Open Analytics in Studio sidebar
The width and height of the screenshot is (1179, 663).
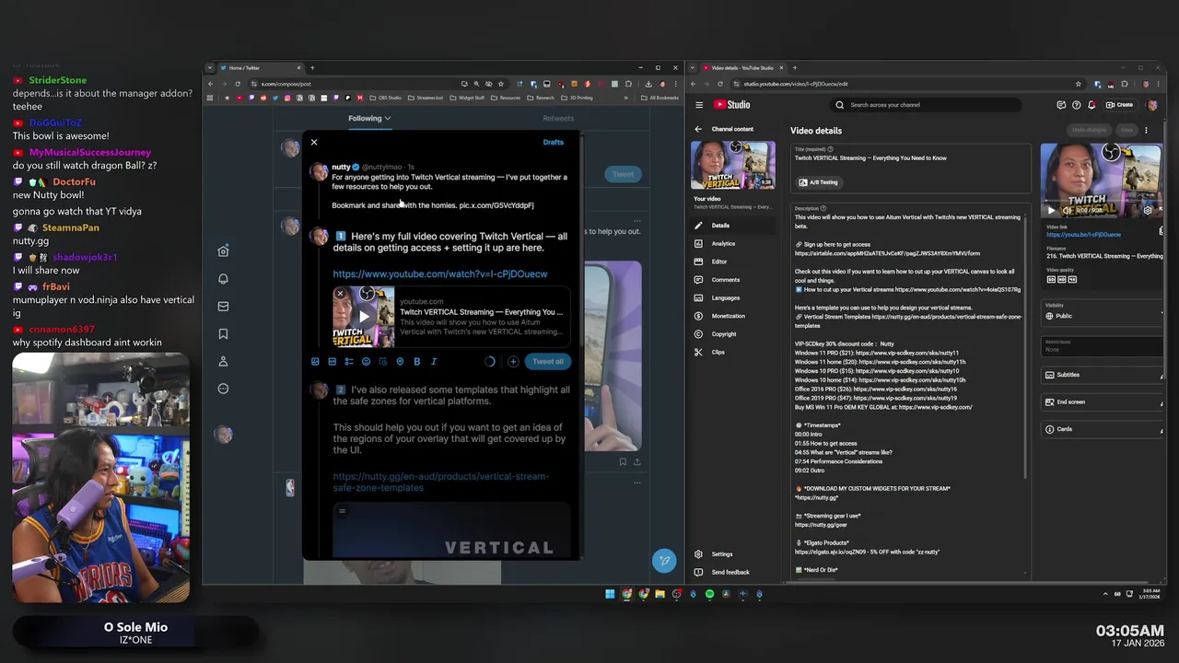[x=733, y=243]
